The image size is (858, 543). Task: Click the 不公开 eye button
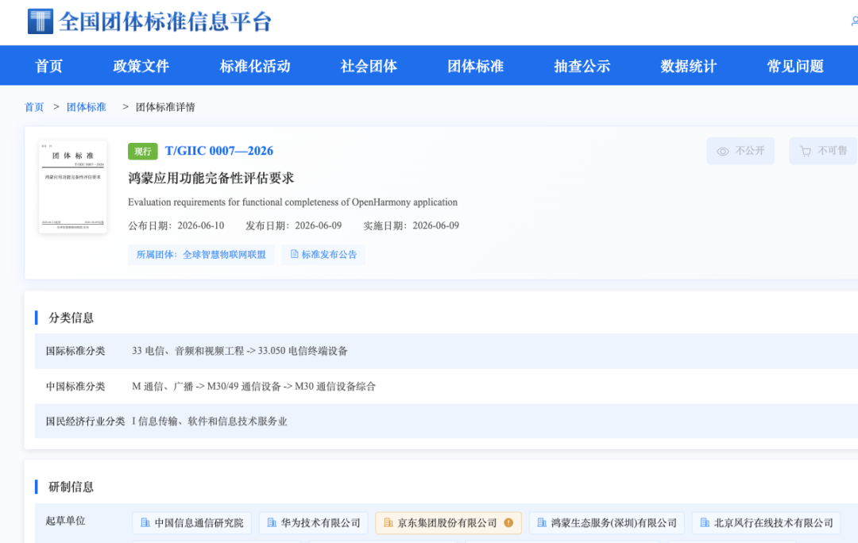click(740, 151)
